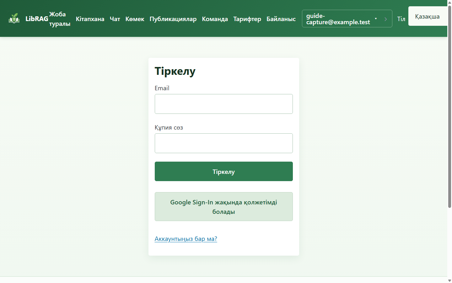Open the Қазақша language selector

(x=428, y=16)
